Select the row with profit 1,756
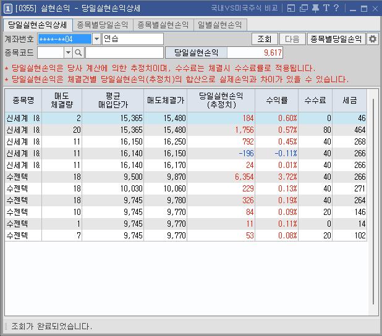This screenshot has height=336, width=382. click(185, 130)
